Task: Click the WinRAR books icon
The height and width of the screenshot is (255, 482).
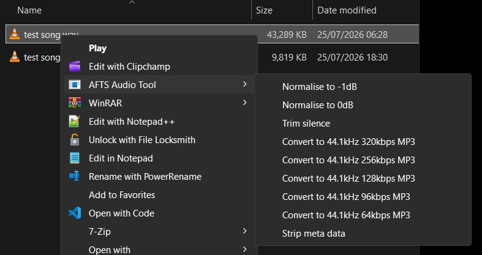Action: click(x=75, y=103)
